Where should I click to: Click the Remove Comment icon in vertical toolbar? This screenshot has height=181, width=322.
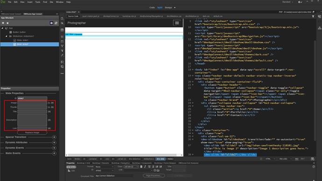click(x=62, y=67)
